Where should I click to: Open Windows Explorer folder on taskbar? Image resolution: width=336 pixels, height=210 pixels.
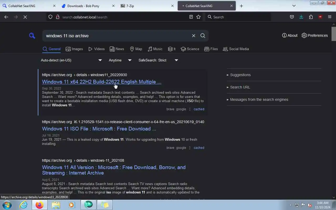(x=56, y=205)
